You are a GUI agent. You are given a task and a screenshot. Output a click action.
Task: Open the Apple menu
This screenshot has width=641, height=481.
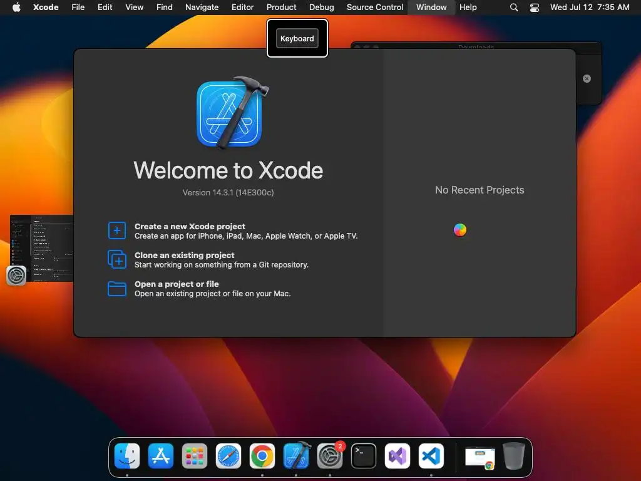pyautogui.click(x=16, y=7)
